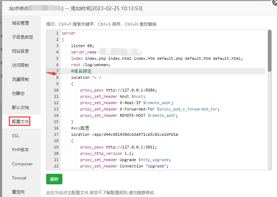Open the 域名管理 tab
Image resolution: width=277 pixels, height=197 pixels.
(x=20, y=23)
